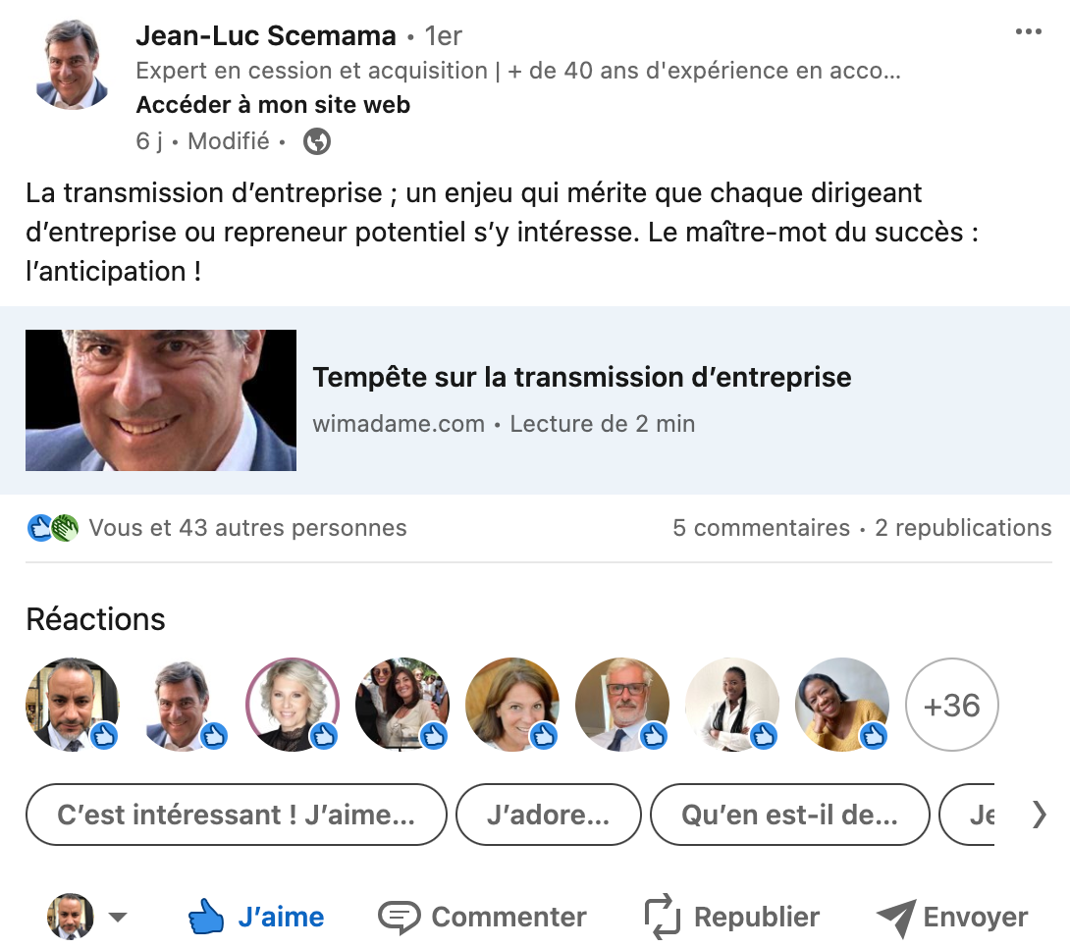
Task: Open the "5 commentaires" link
Action: point(761,528)
